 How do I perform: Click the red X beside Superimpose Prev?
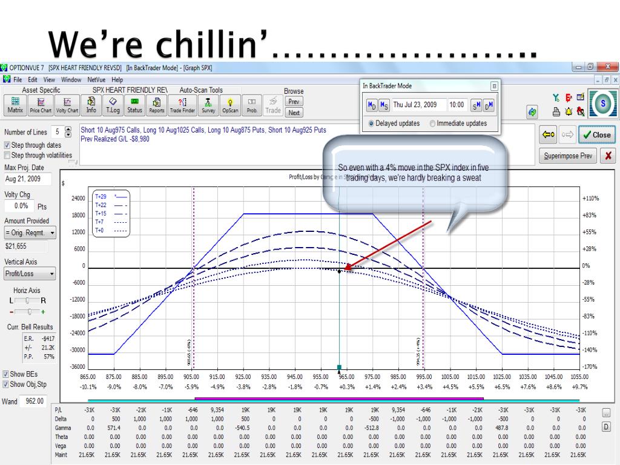[x=608, y=156]
